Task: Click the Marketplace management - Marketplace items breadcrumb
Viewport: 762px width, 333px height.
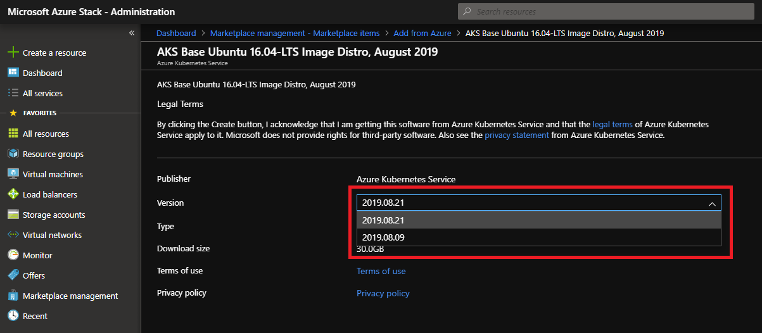Action: pyautogui.click(x=295, y=34)
